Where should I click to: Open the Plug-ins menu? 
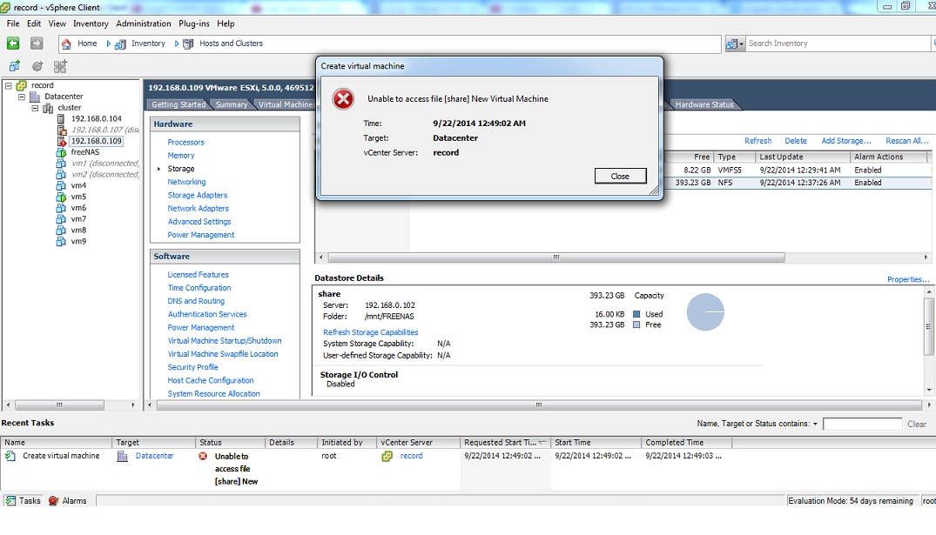(194, 23)
